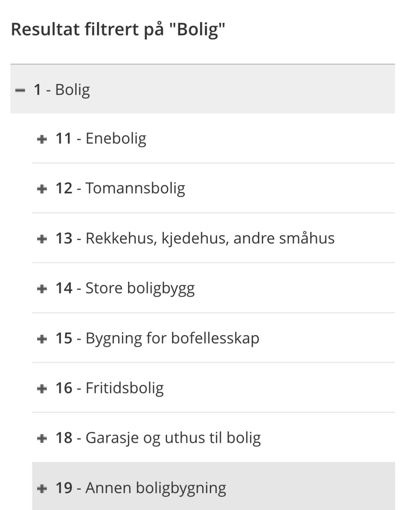Click plus icon beside 13 - Rekkehus
Screen dimensions: 405x510
click(x=42, y=239)
